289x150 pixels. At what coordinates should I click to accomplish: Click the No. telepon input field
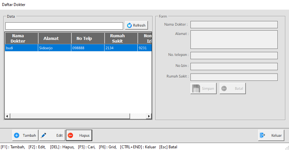(234, 56)
